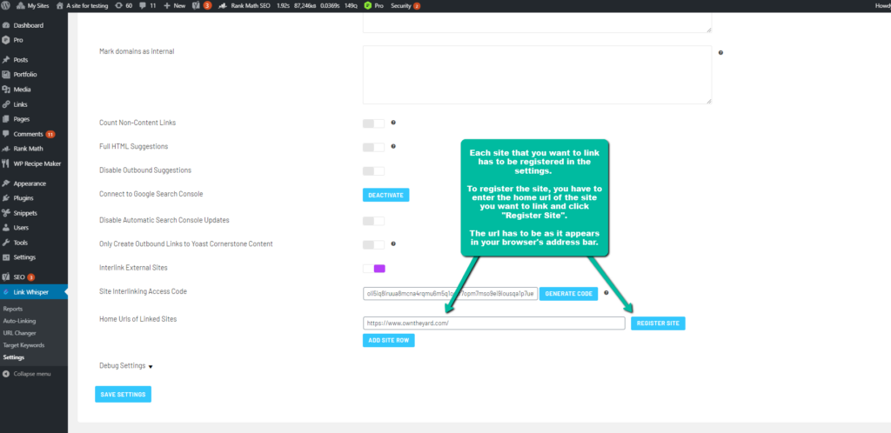Open Security menu in admin bar

click(x=405, y=6)
